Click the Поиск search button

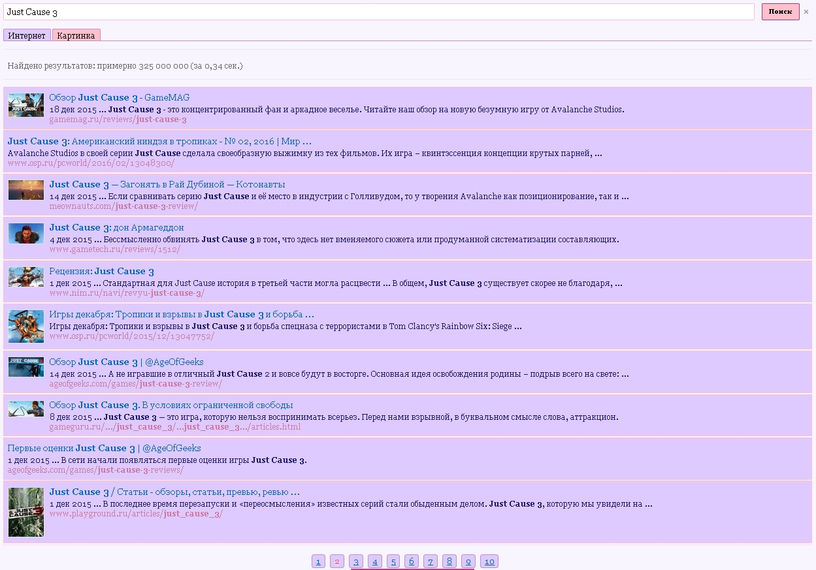point(780,12)
